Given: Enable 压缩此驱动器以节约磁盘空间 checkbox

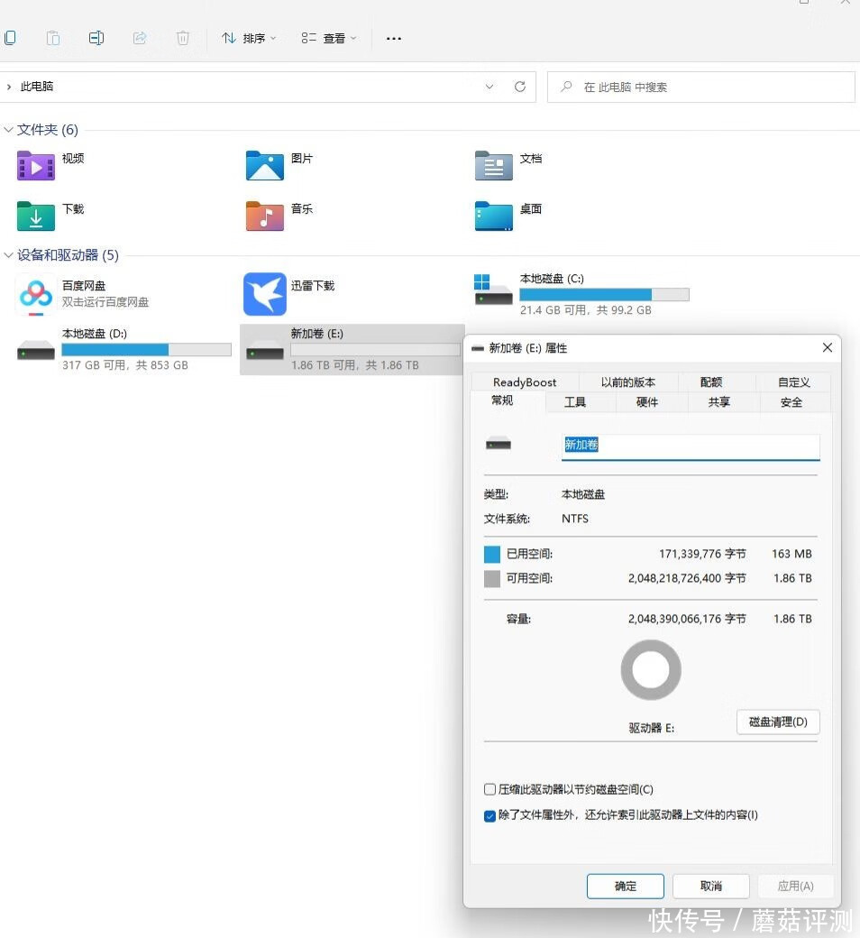Looking at the screenshot, I should [x=489, y=790].
